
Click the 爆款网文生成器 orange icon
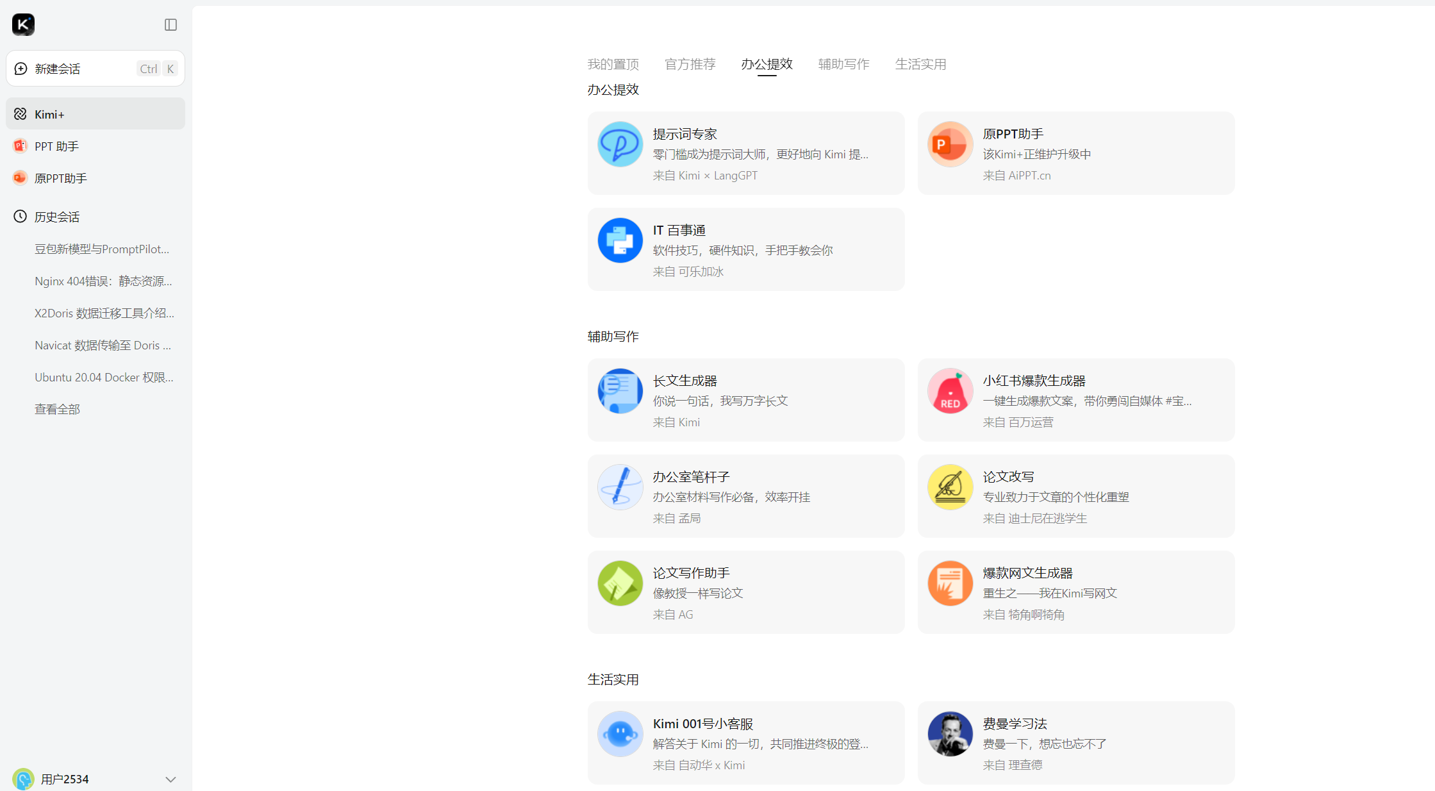[950, 583]
